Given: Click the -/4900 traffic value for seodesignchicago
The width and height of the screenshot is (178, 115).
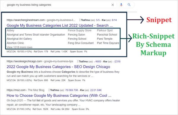Looking at the screenshot, I should [x=98, y=61].
